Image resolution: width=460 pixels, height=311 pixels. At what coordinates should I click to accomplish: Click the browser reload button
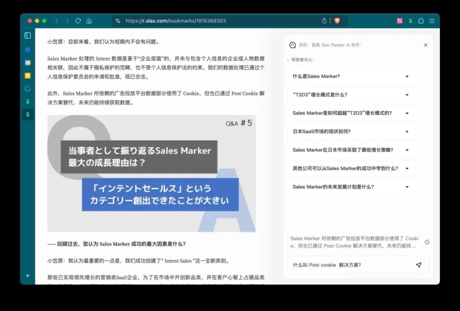(x=78, y=21)
